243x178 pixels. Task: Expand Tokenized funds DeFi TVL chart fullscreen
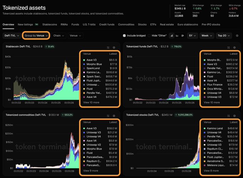(x=229, y=47)
